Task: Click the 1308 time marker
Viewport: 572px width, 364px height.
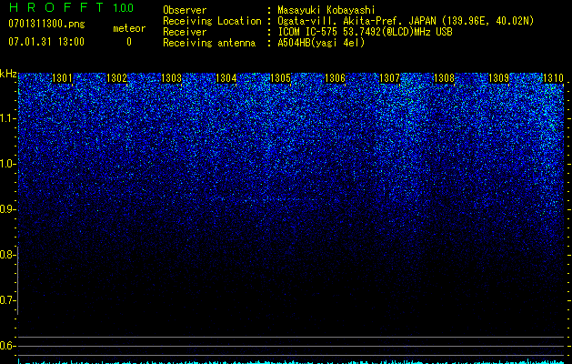Action: pyautogui.click(x=444, y=77)
